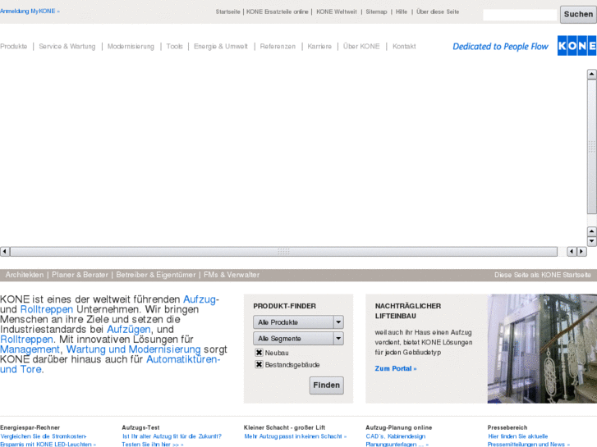597x447 pixels.
Task: Click the Finden button
Action: 327,385
